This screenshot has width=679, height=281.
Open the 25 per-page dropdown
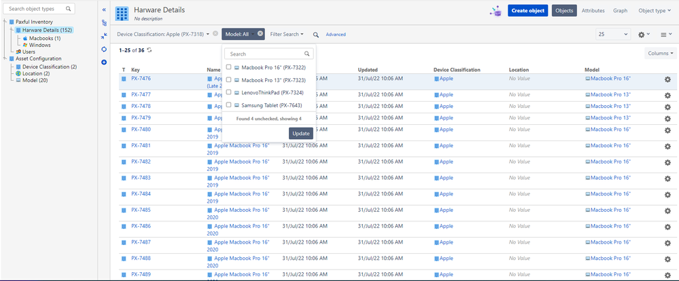tap(613, 34)
